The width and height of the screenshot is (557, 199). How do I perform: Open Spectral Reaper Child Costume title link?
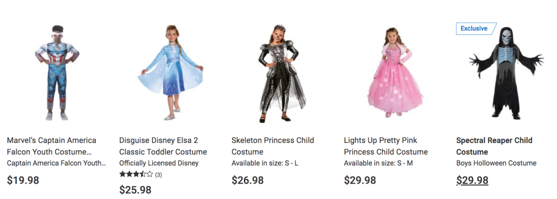[494, 146]
